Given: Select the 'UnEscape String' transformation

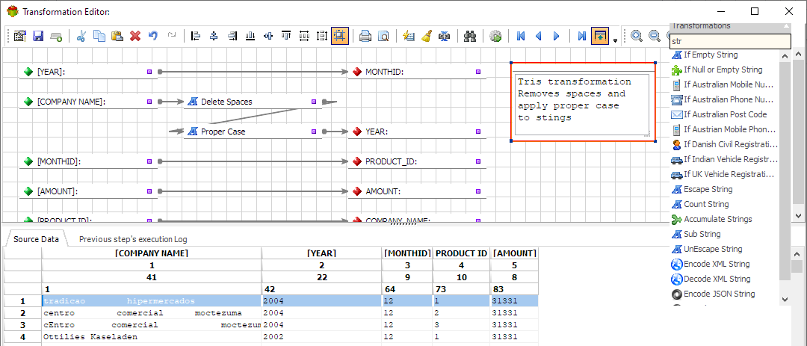Looking at the screenshot, I should pyautogui.click(x=713, y=249).
